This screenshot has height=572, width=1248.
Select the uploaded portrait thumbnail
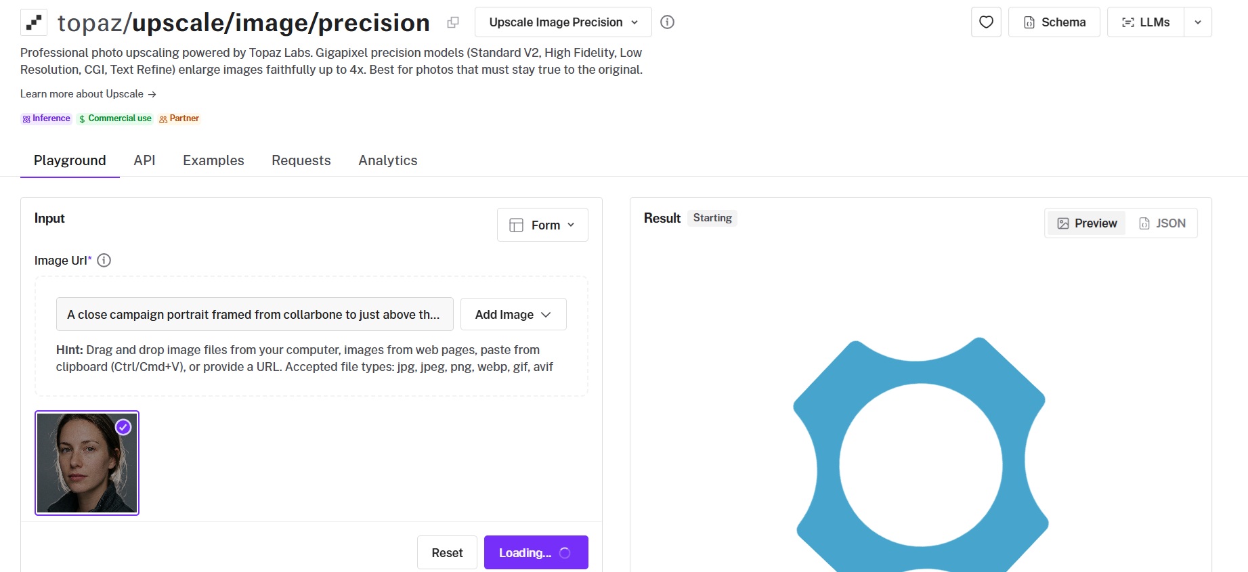point(87,463)
